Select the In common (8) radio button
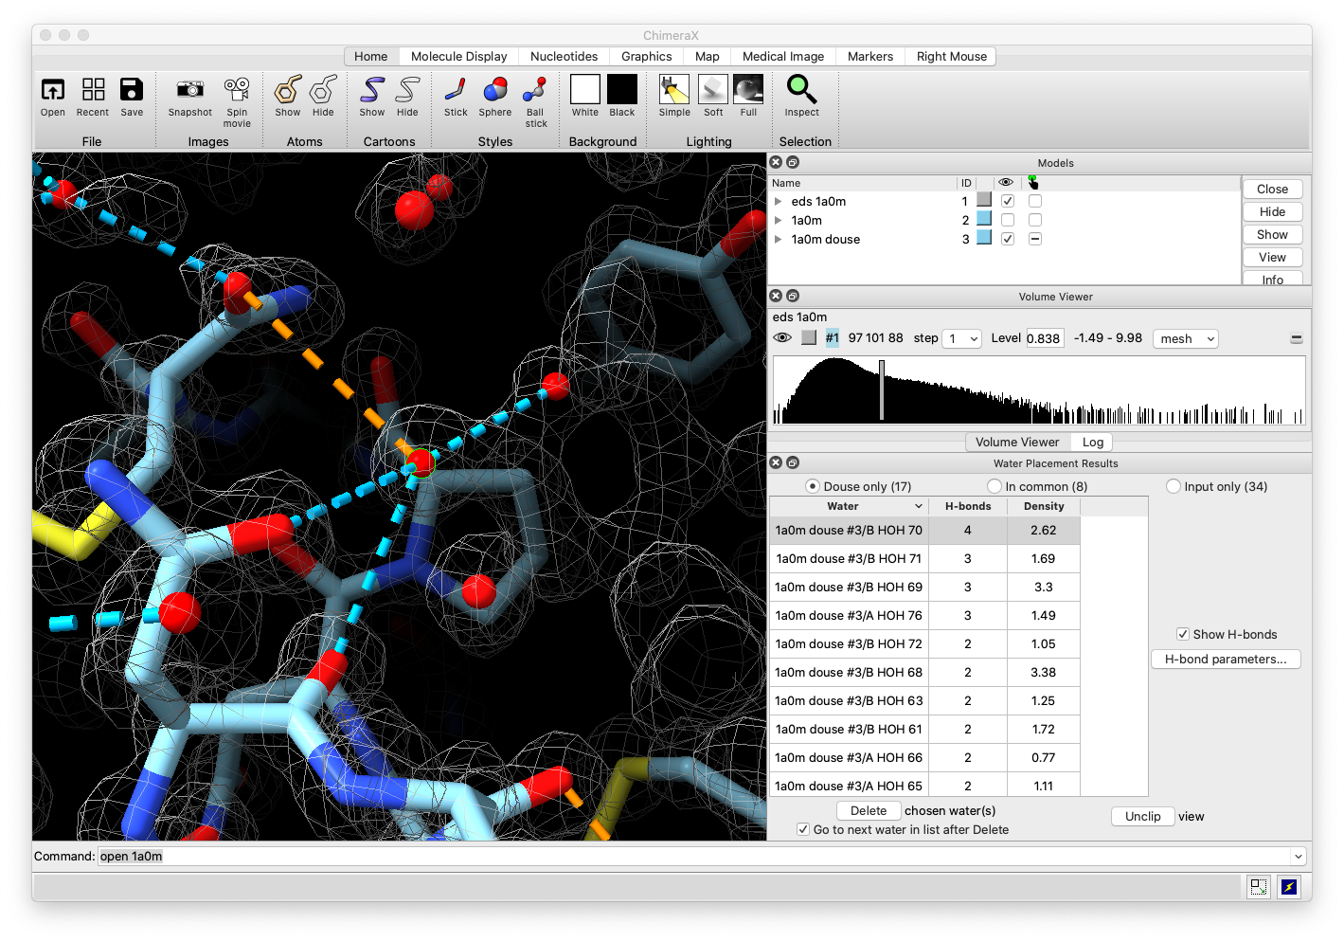This screenshot has height=941, width=1344. [995, 486]
